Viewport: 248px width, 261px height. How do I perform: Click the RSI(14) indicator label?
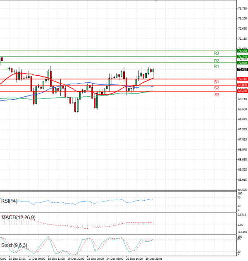point(10,201)
